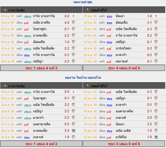
Task: Click the เซลต้าบีโก้ team name in the ในบ้าน-นอกบ้าน header
Action: click(x=99, y=86)
